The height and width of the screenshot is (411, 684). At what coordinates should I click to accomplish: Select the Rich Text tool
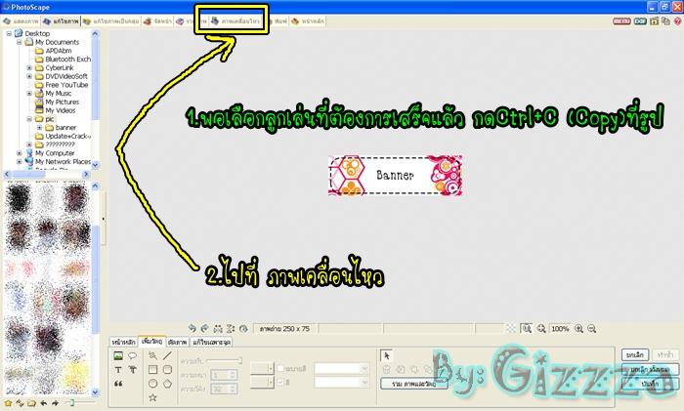(x=132, y=370)
